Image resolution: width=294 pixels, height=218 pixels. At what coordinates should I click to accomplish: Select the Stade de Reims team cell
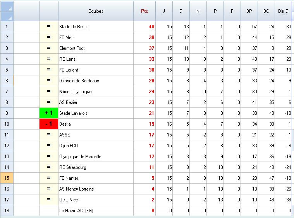point(96,27)
